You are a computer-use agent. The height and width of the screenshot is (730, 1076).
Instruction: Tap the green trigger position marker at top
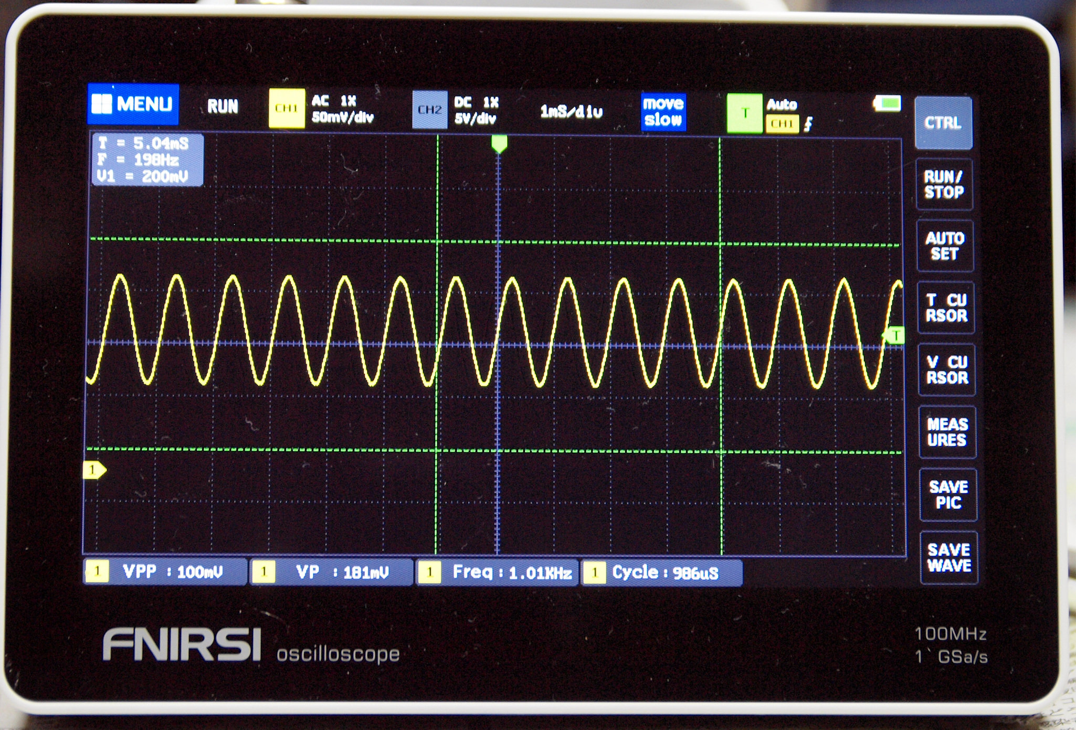pos(499,143)
